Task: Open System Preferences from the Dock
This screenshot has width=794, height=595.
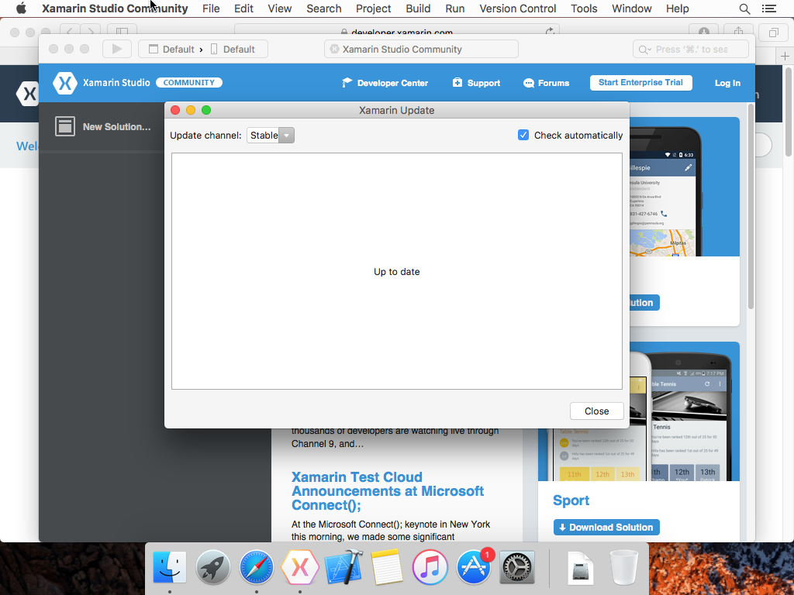Action: tap(517, 568)
